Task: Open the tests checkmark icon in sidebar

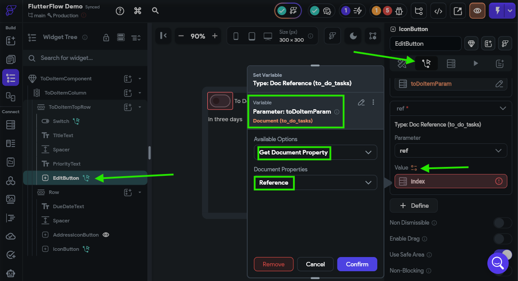Action: coord(11,254)
